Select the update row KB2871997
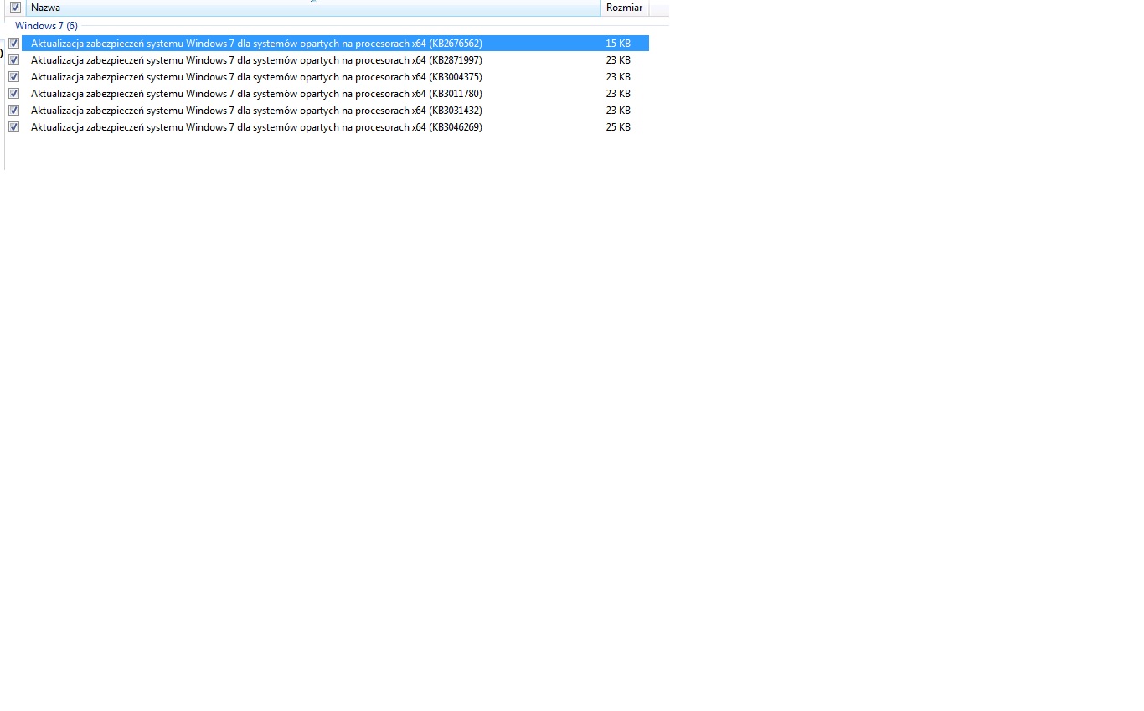 point(335,60)
